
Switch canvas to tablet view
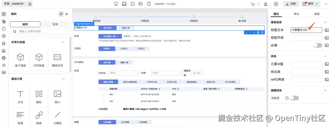pos(133,4)
